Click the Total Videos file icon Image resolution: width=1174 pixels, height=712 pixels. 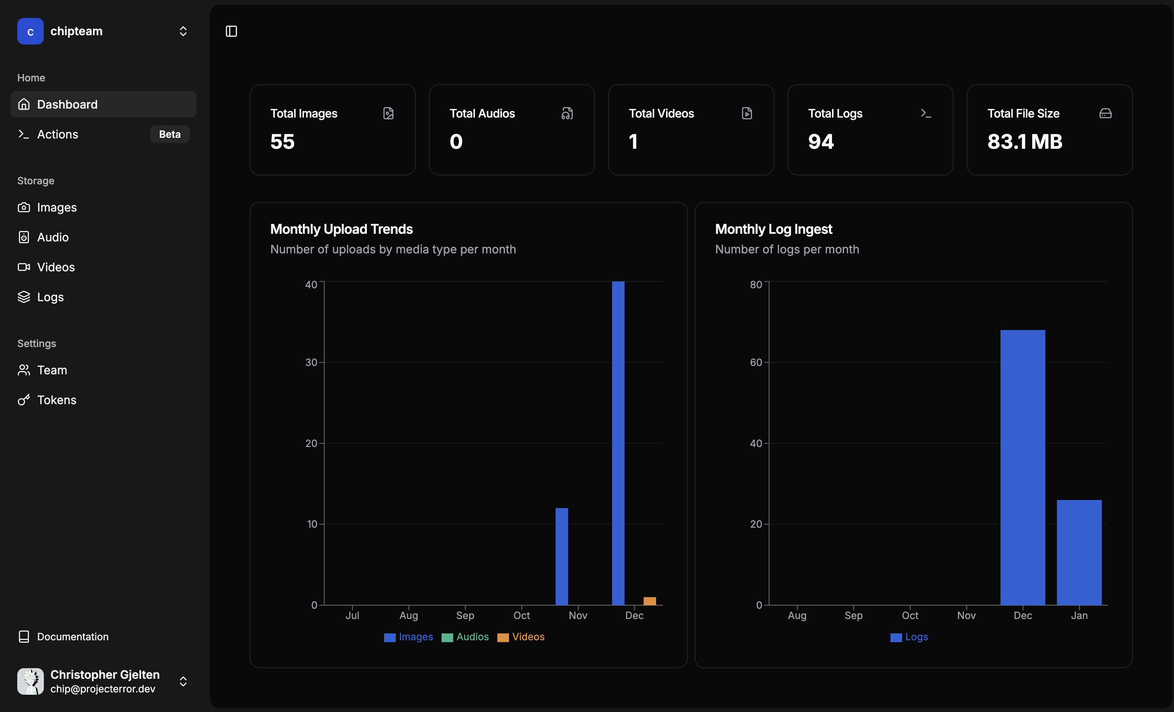click(x=747, y=114)
